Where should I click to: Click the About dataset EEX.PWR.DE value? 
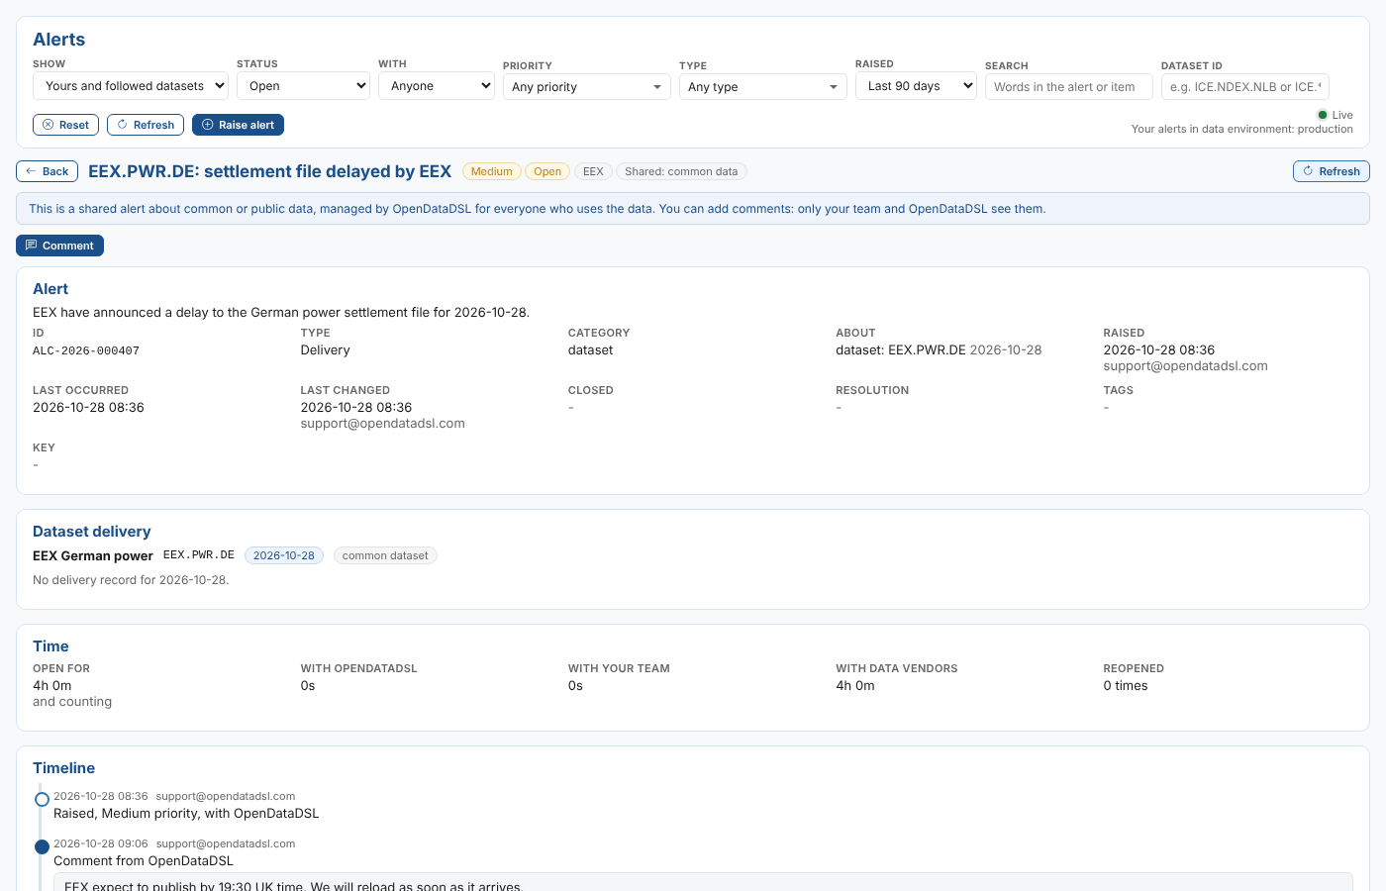(939, 350)
